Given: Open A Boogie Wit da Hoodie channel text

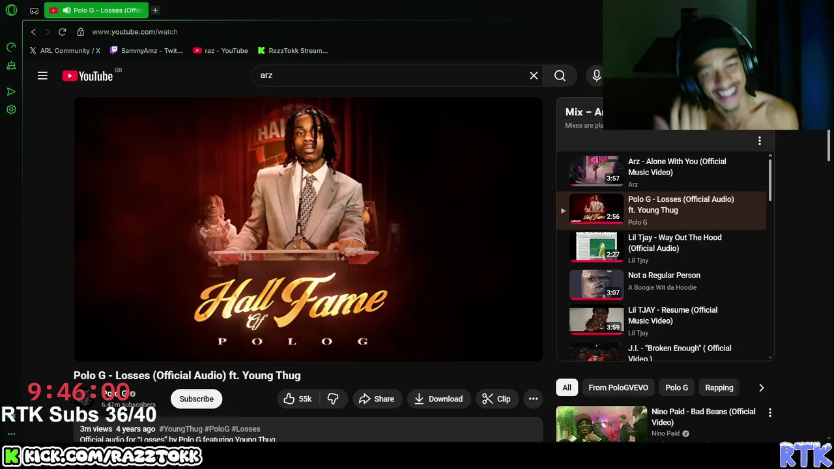Looking at the screenshot, I should point(662,287).
